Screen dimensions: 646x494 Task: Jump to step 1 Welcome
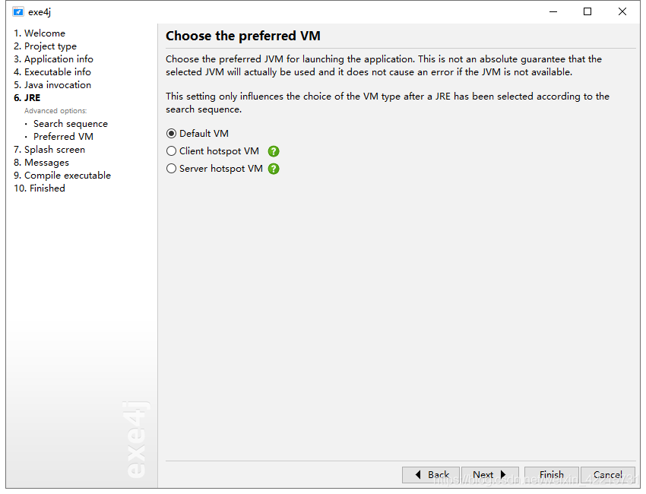tap(40, 33)
